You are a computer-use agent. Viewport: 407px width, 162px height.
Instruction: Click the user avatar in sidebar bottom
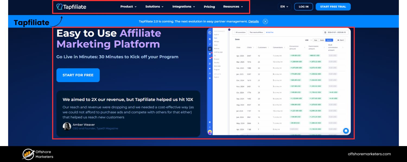coord(210,132)
